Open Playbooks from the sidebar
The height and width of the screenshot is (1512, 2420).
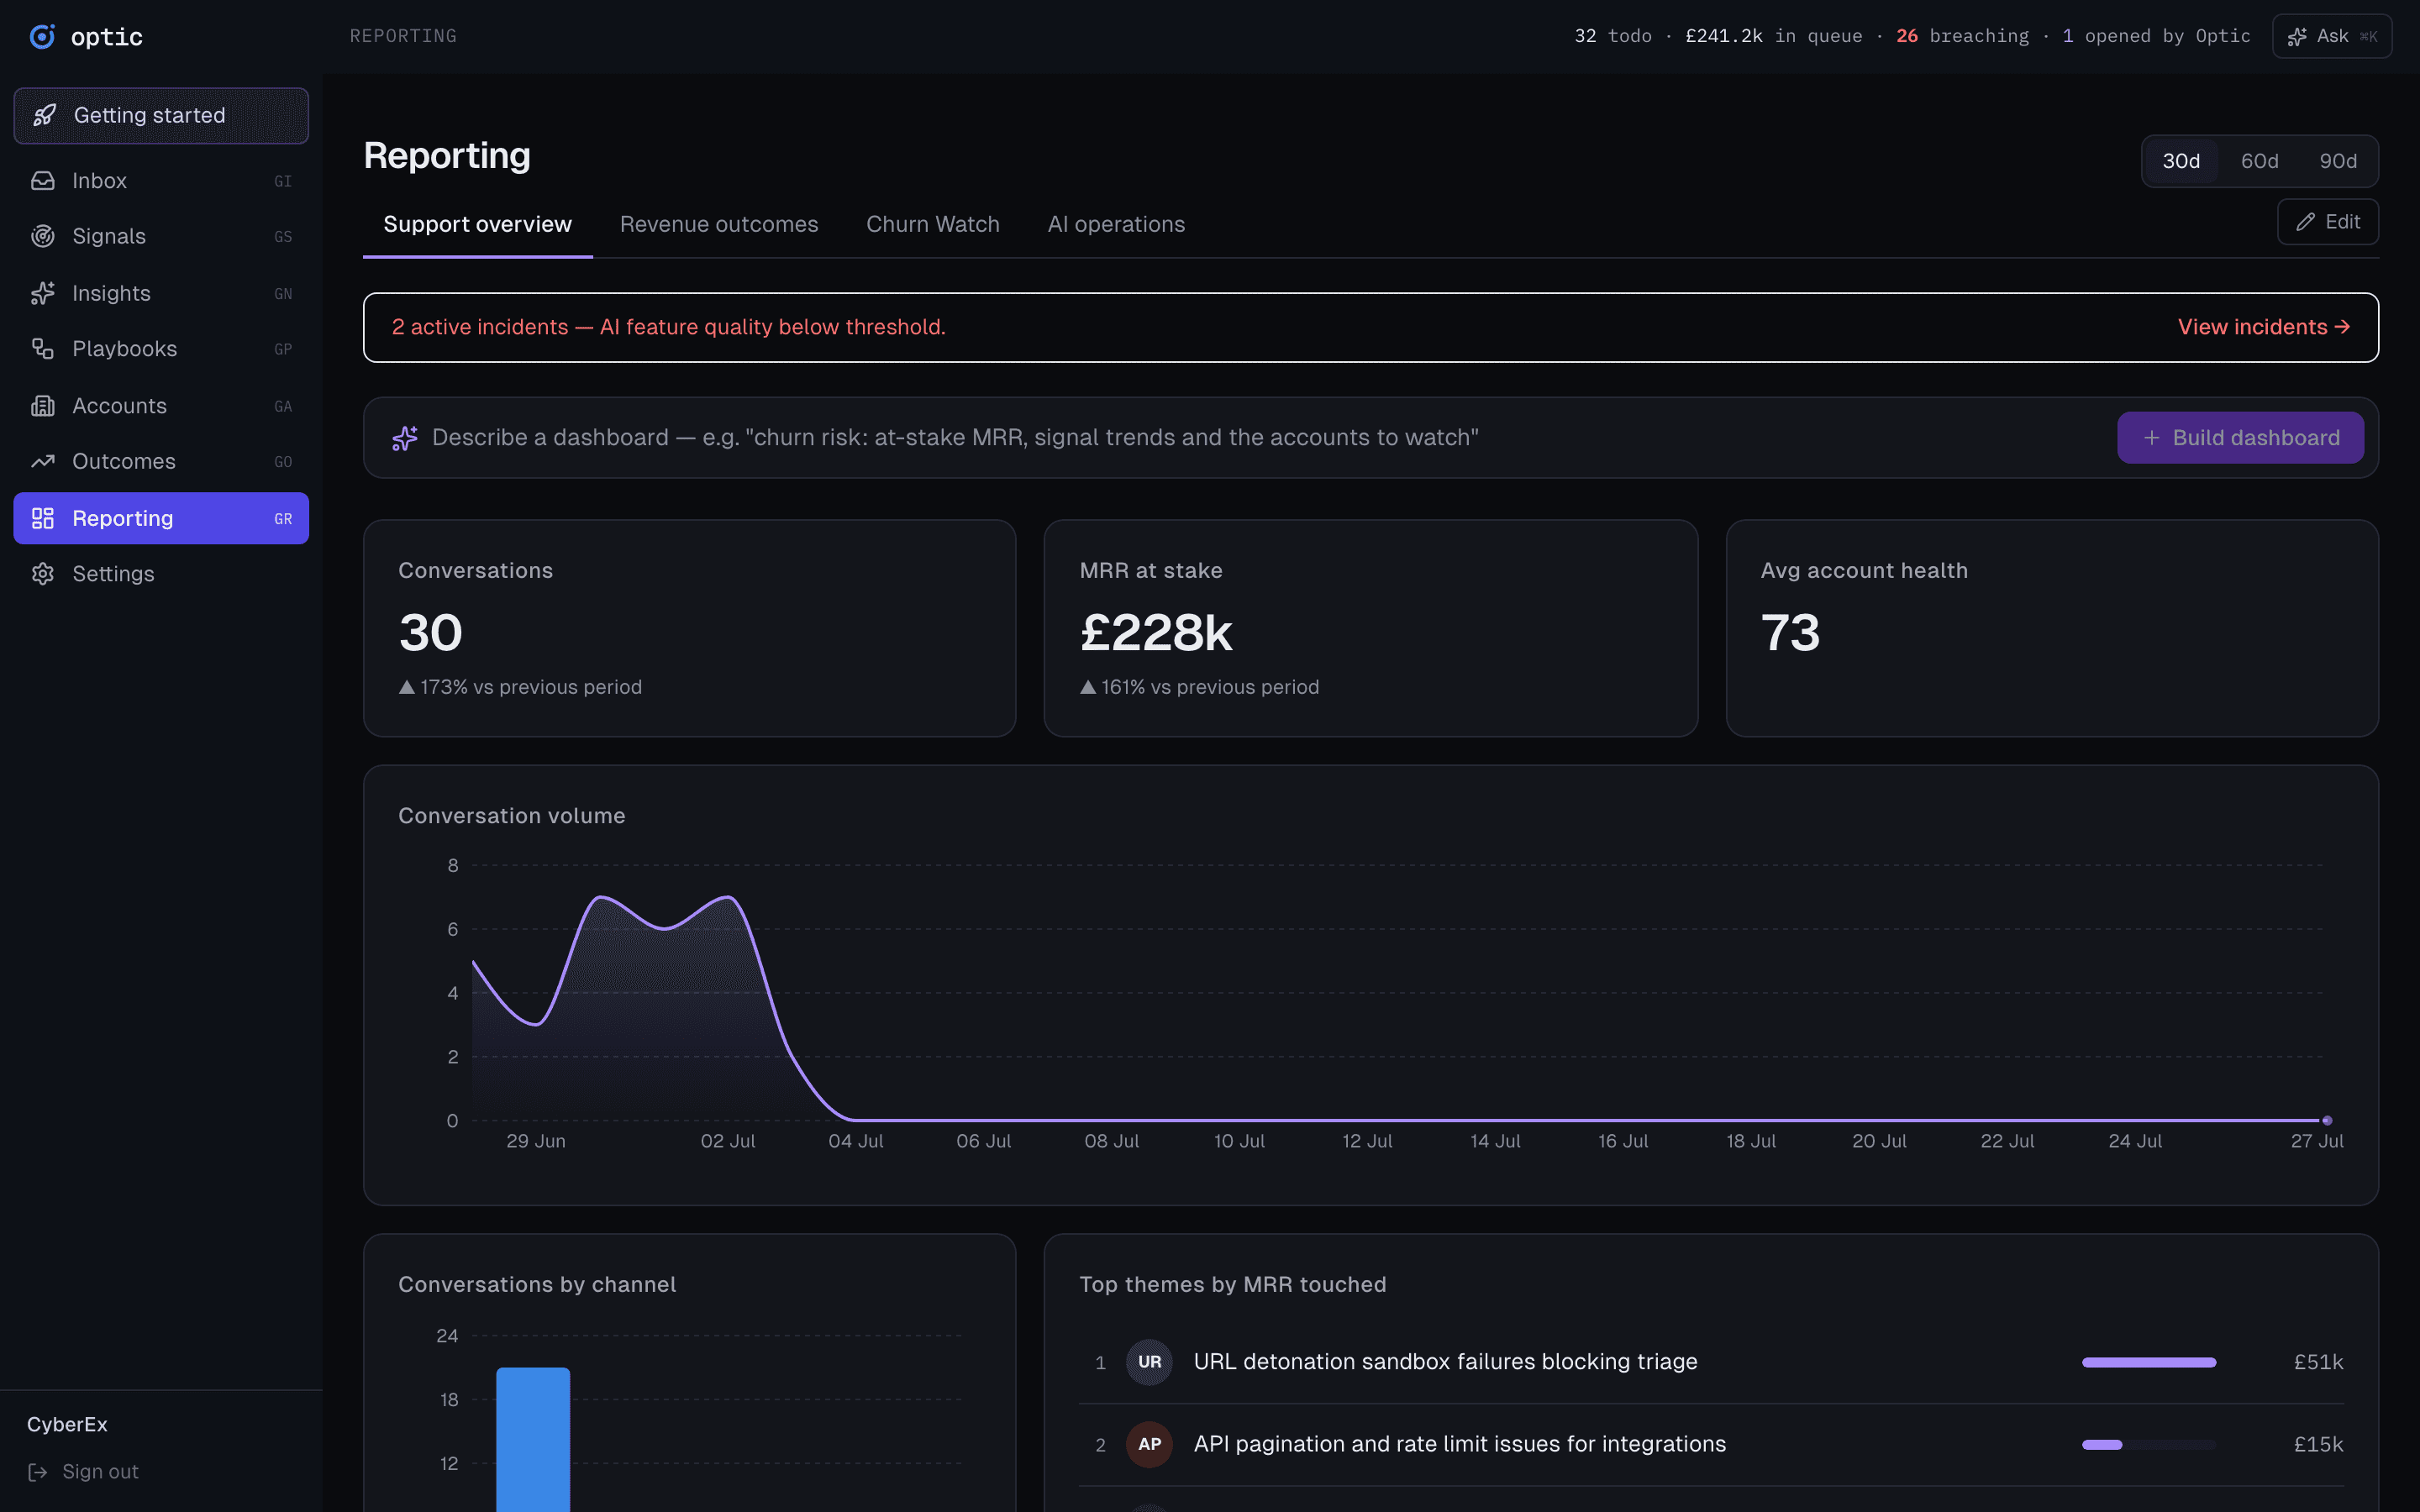point(161,349)
